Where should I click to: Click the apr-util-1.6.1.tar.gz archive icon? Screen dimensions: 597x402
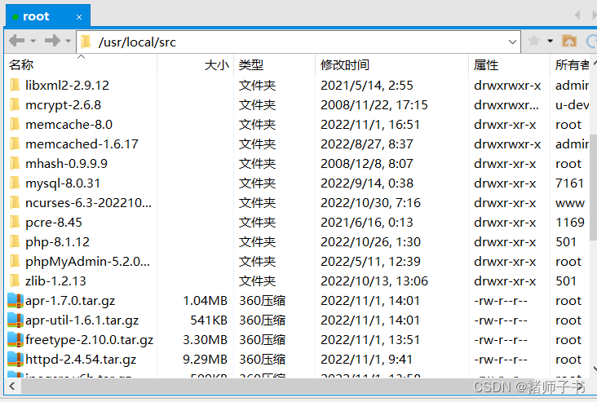(15, 320)
